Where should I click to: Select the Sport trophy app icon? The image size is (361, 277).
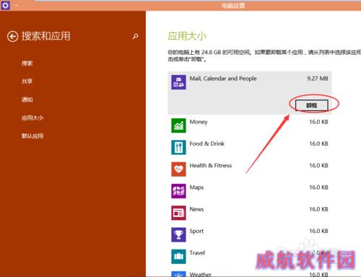point(178,234)
